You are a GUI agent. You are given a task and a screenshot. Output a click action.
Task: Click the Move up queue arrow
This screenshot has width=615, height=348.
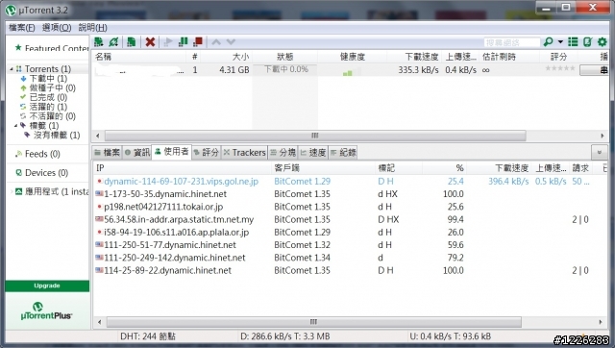coord(216,41)
